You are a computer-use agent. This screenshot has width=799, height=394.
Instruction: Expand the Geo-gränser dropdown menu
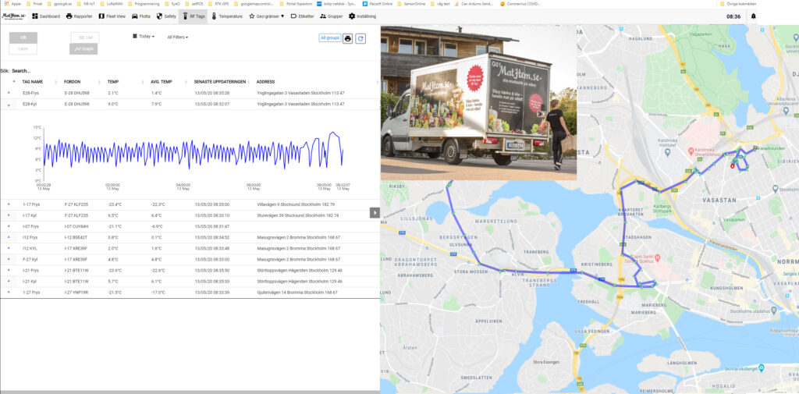coord(267,16)
